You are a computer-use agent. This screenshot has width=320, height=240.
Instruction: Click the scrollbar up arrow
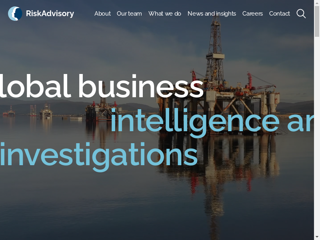click(317, 3)
